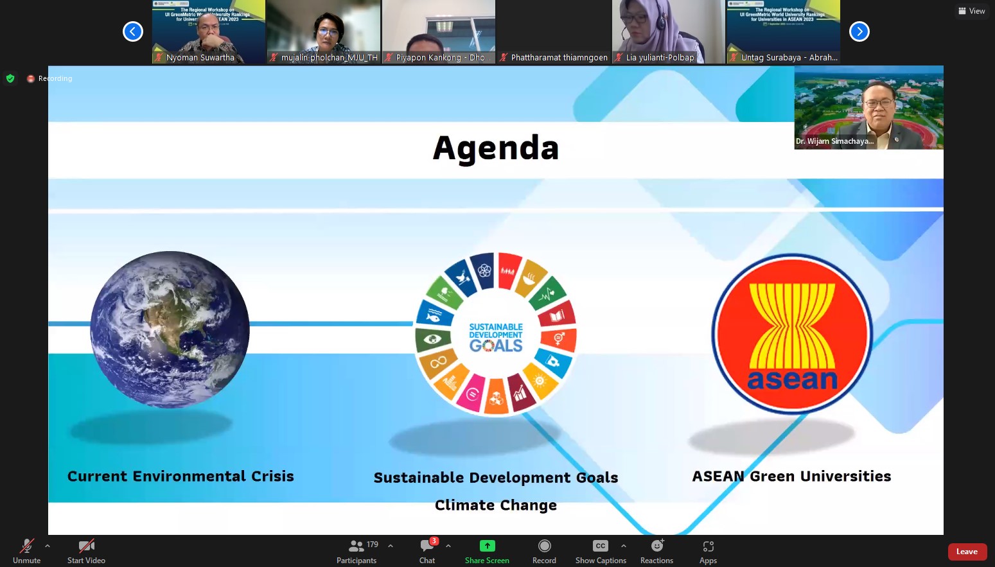Toggle Start Video on
Image resolution: width=995 pixels, height=567 pixels.
pyautogui.click(x=86, y=551)
